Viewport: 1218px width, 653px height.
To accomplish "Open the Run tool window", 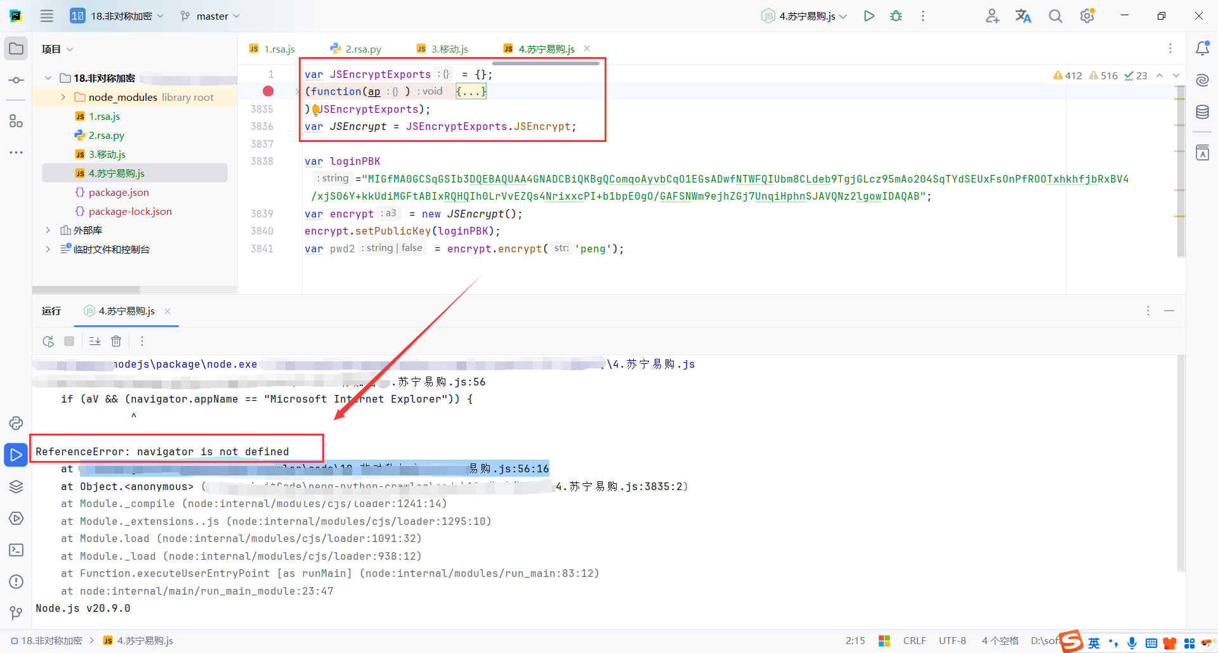I will (x=16, y=455).
